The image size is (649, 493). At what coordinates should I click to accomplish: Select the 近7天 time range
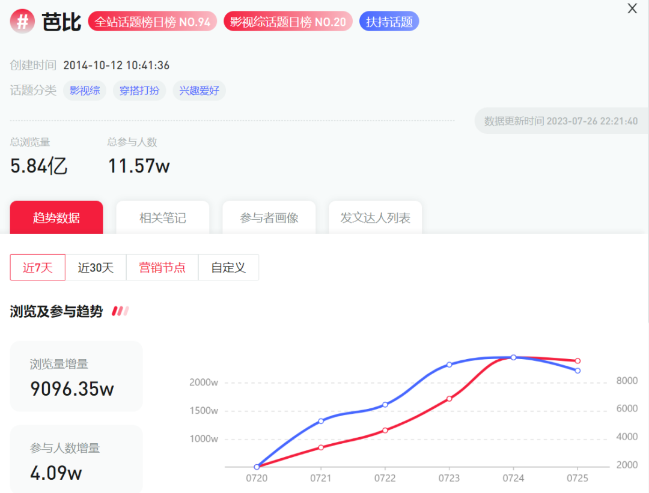tap(37, 267)
